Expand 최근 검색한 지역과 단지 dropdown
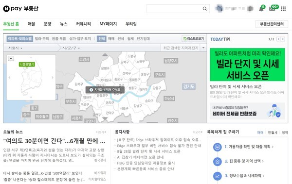Image resolution: width=292 pixels, height=184 pixels. coord(203,48)
